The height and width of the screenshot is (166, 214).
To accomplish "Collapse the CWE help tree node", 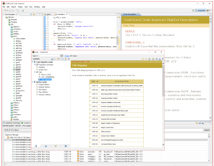I will [35, 72].
